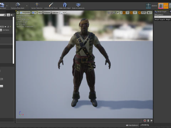Open the viewport Show menu
This screenshot has height=128, width=171.
coord(40,12)
